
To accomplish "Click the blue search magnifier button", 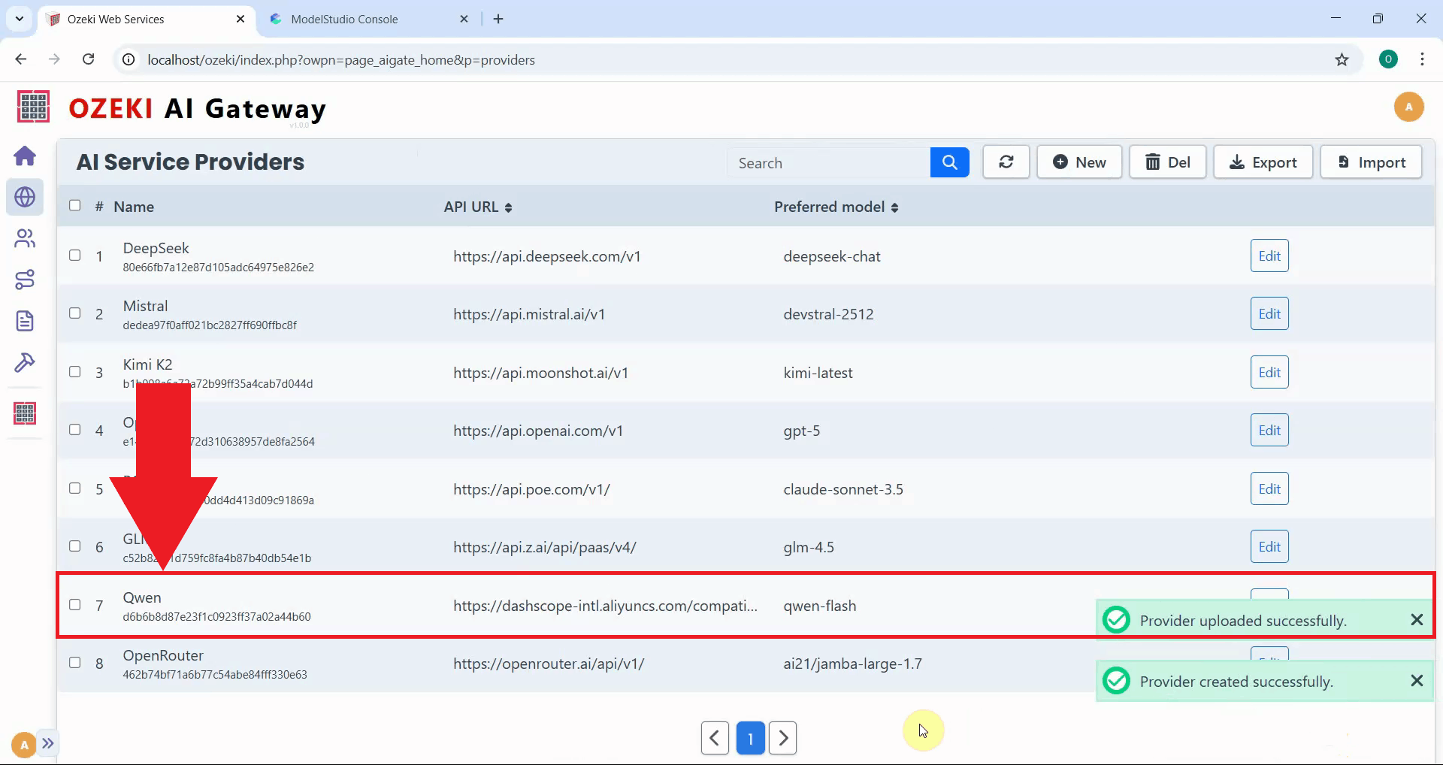I will pos(949,162).
